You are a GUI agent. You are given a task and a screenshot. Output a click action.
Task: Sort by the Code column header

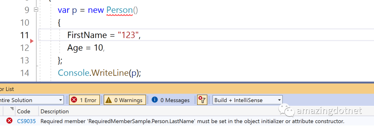point(24,111)
